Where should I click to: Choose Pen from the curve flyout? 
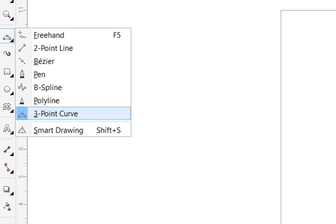coord(40,75)
